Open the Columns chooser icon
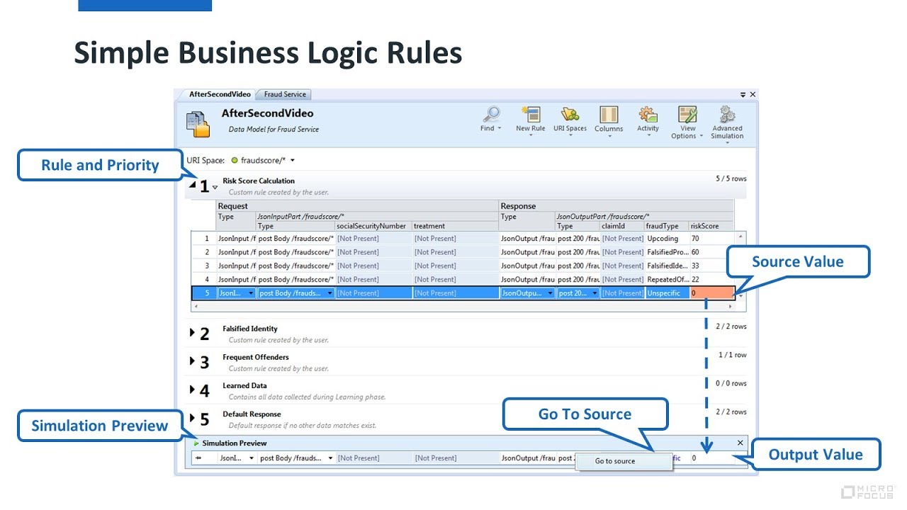907x510 pixels. 609,115
